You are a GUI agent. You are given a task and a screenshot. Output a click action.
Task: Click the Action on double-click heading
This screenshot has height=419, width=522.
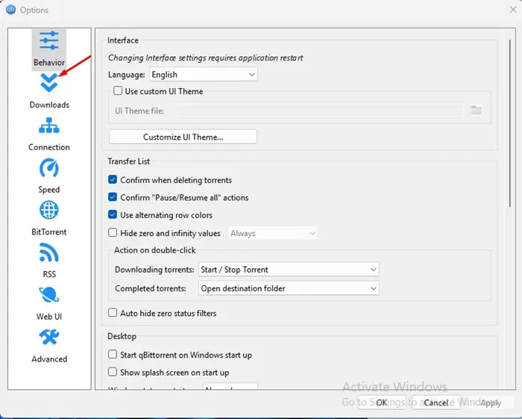point(155,250)
